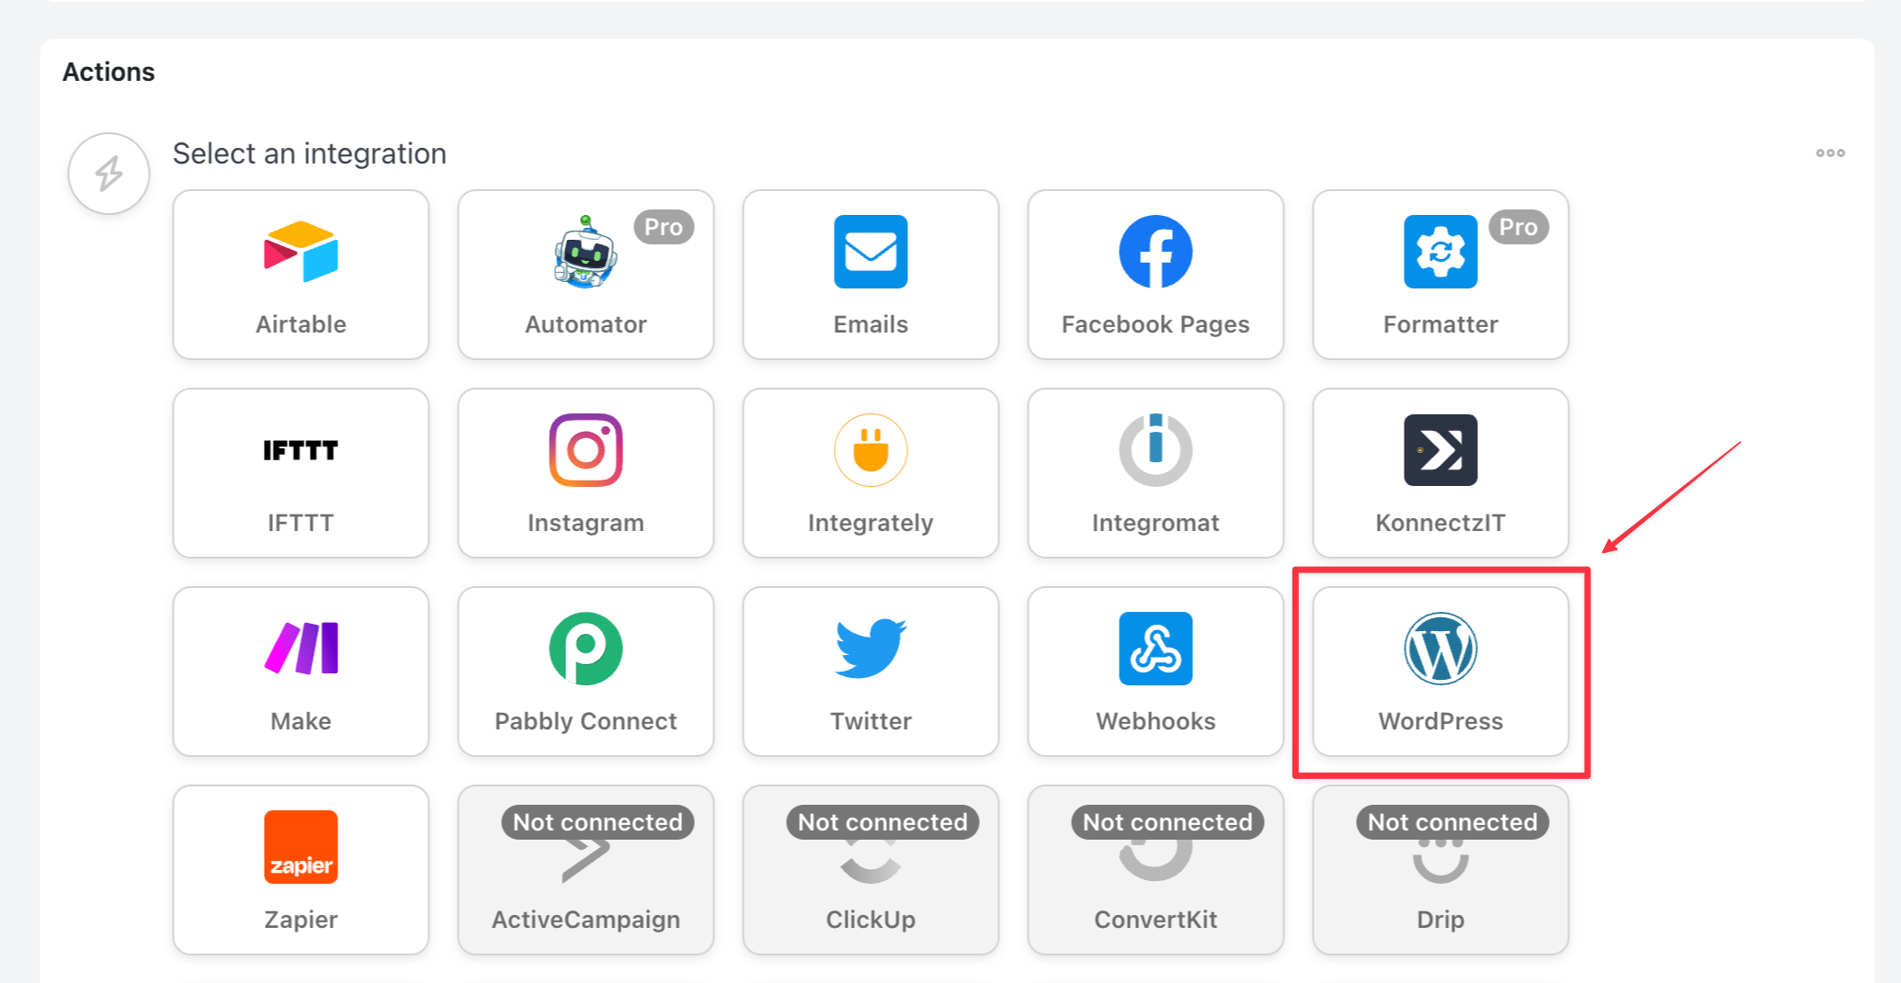Select the Facebook Pages integration
This screenshot has width=1901, height=983.
1155,275
